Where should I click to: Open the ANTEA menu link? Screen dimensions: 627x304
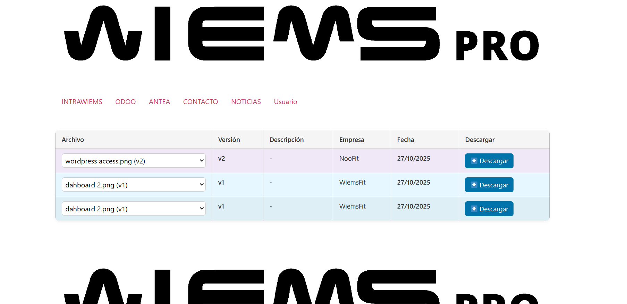point(159,102)
